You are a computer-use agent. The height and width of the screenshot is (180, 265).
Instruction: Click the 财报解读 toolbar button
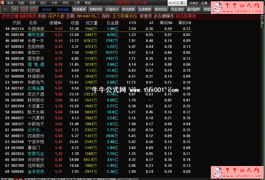click(x=79, y=9)
